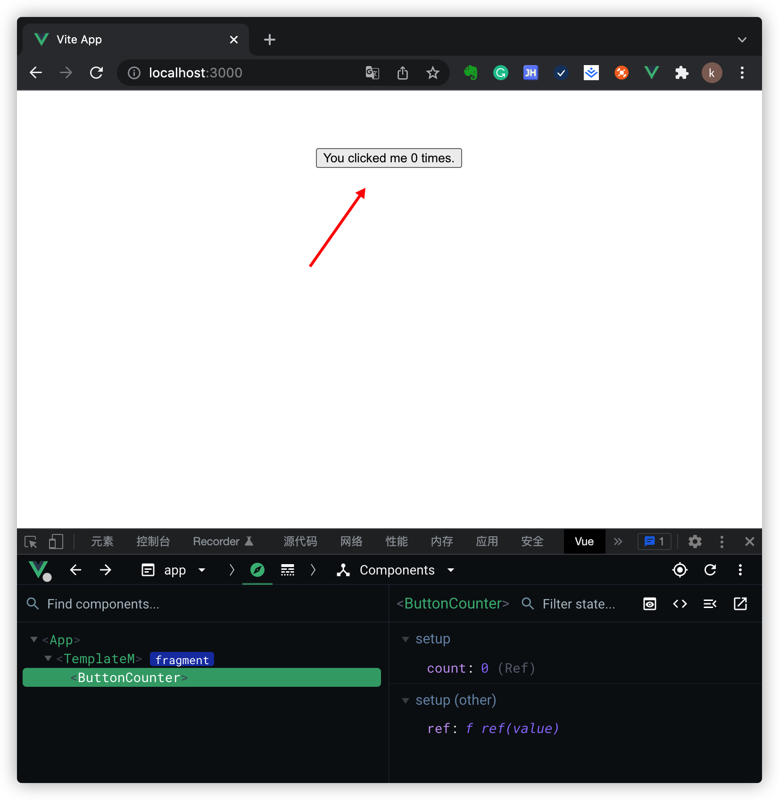Click the browser back arrow

[36, 73]
